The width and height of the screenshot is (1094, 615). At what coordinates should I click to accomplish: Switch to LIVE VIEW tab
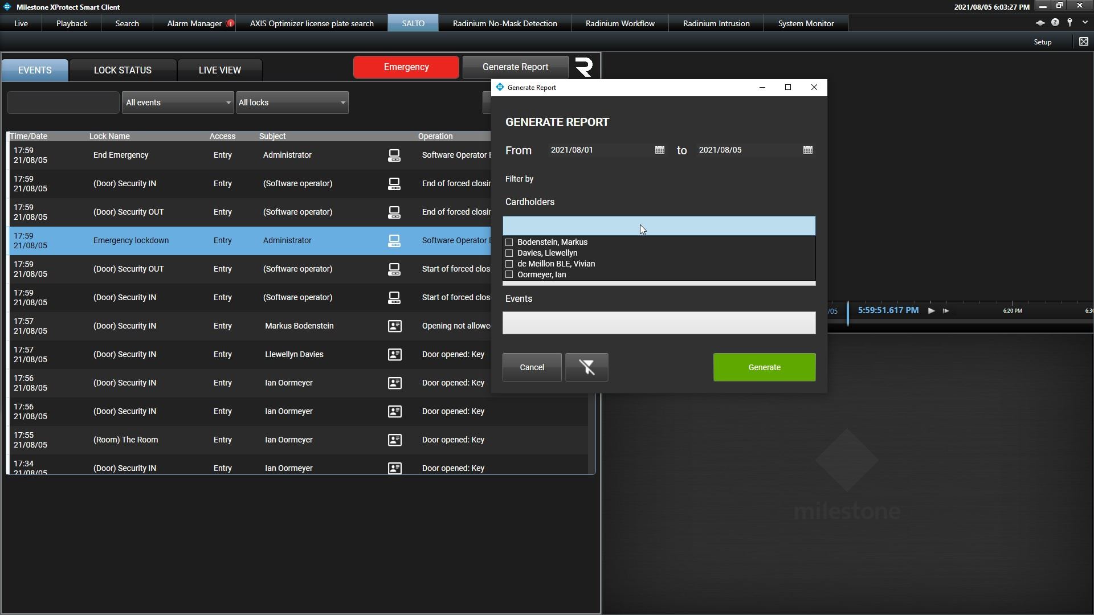click(x=220, y=70)
